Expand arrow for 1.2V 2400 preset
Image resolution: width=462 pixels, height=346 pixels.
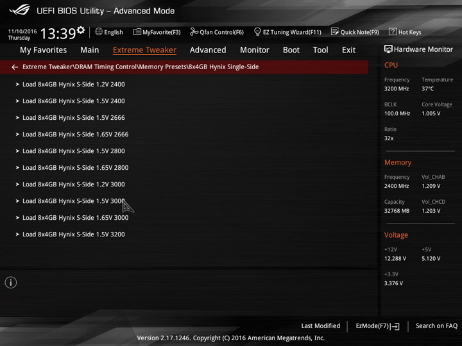17,85
